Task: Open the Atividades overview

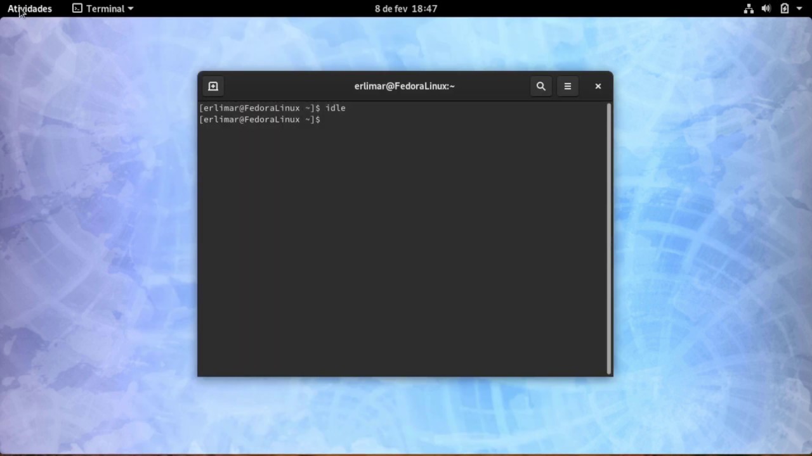Action: (30, 9)
